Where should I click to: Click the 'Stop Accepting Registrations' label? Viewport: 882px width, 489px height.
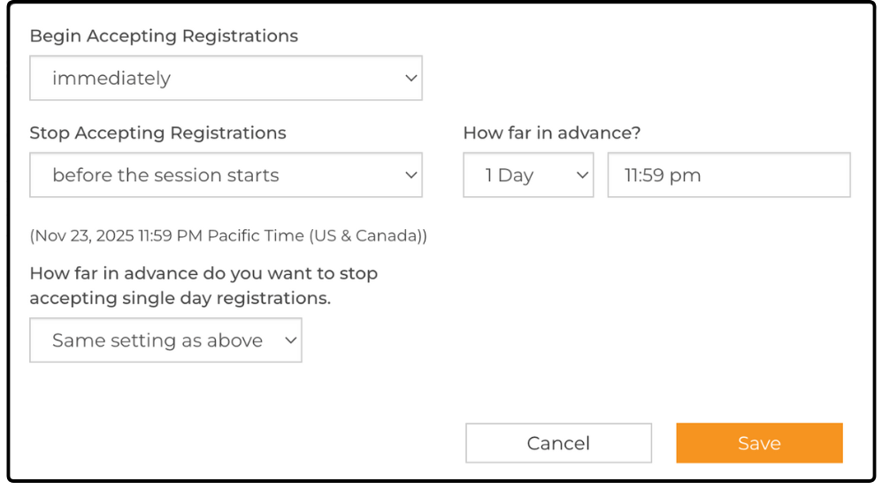pos(157,133)
